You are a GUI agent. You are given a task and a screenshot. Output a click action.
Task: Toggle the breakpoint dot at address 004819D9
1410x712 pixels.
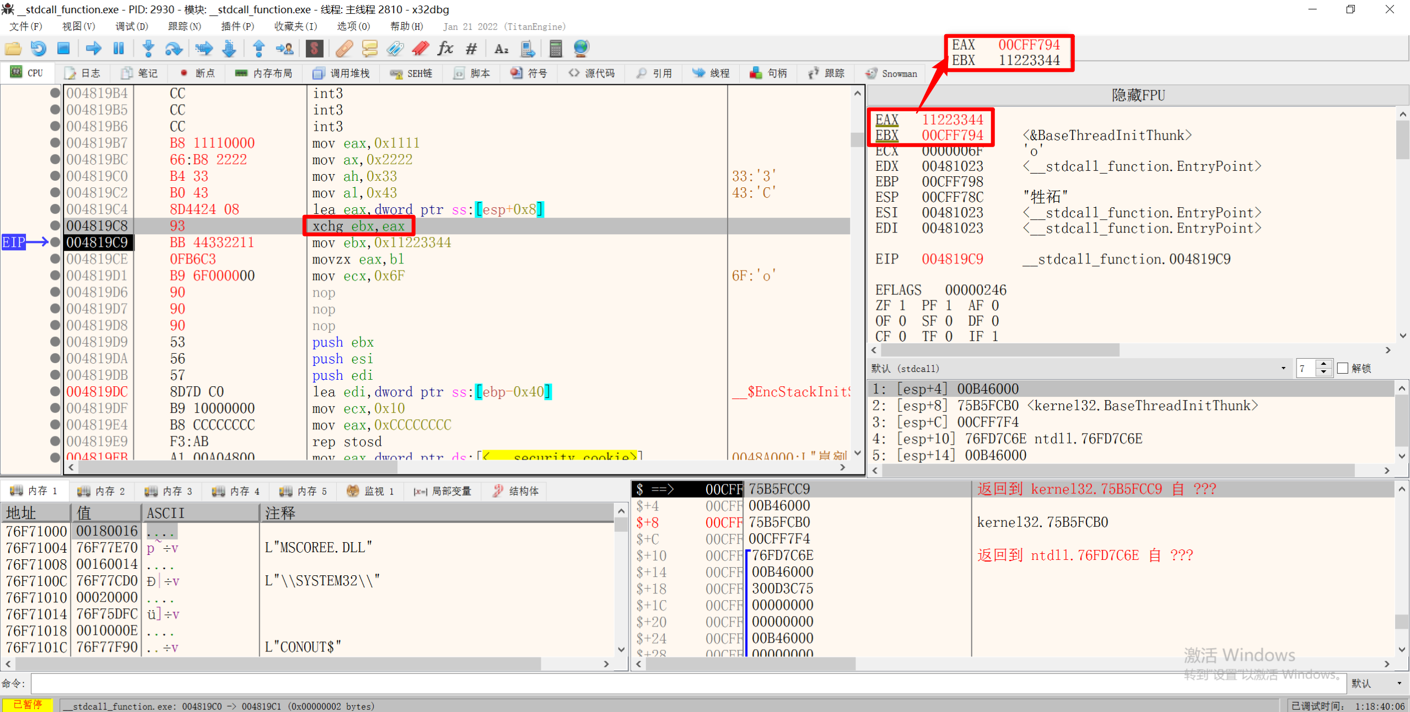tap(55, 342)
